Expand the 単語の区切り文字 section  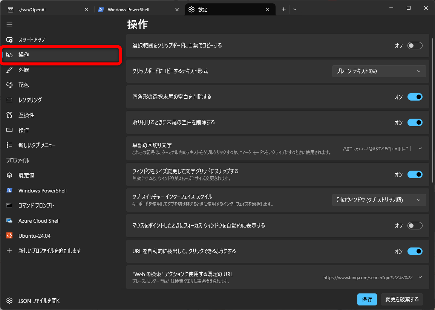(420, 148)
